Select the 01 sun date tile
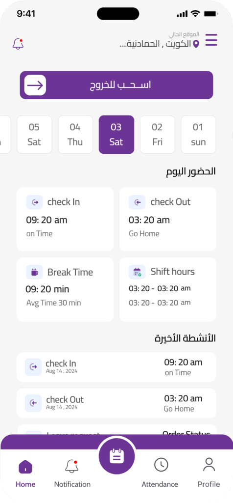Screen dimensions: 233x503 tap(198, 135)
